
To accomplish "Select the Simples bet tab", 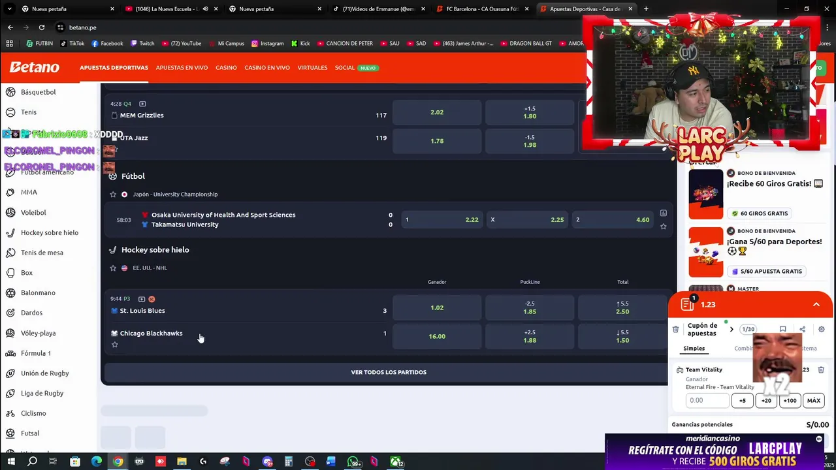I will tap(694, 349).
